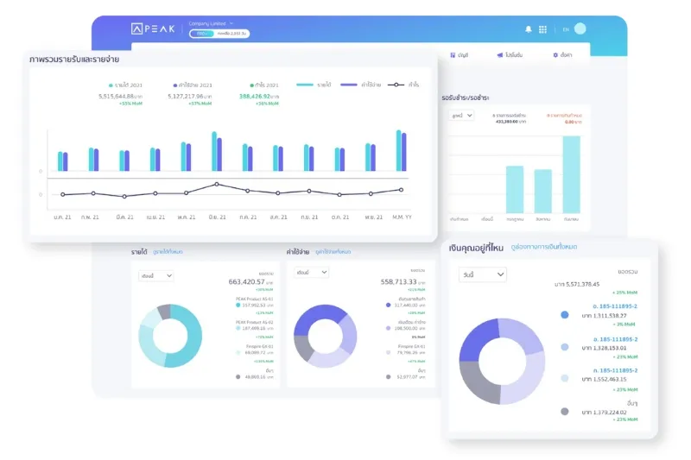
Task: Open the วันนี้ dropdown in cash panel
Action: coord(482,274)
